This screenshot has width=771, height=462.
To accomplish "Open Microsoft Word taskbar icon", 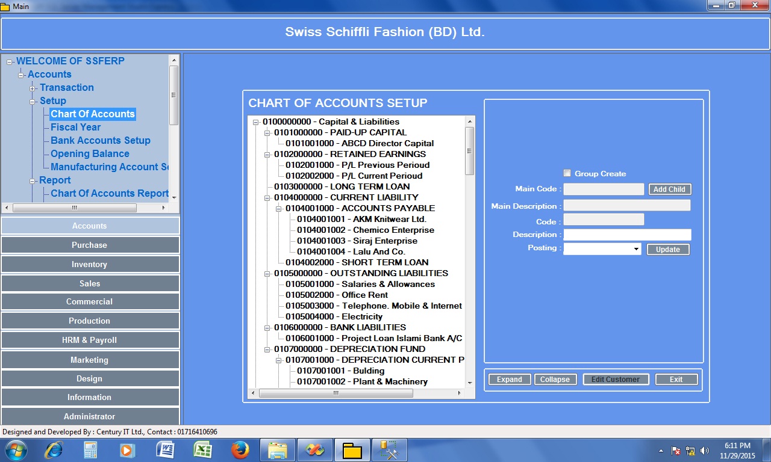I will click(165, 450).
